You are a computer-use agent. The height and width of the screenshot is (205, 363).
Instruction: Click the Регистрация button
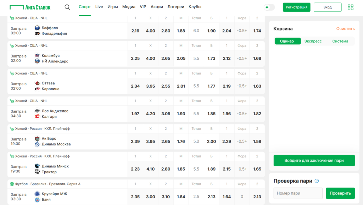[297, 7]
